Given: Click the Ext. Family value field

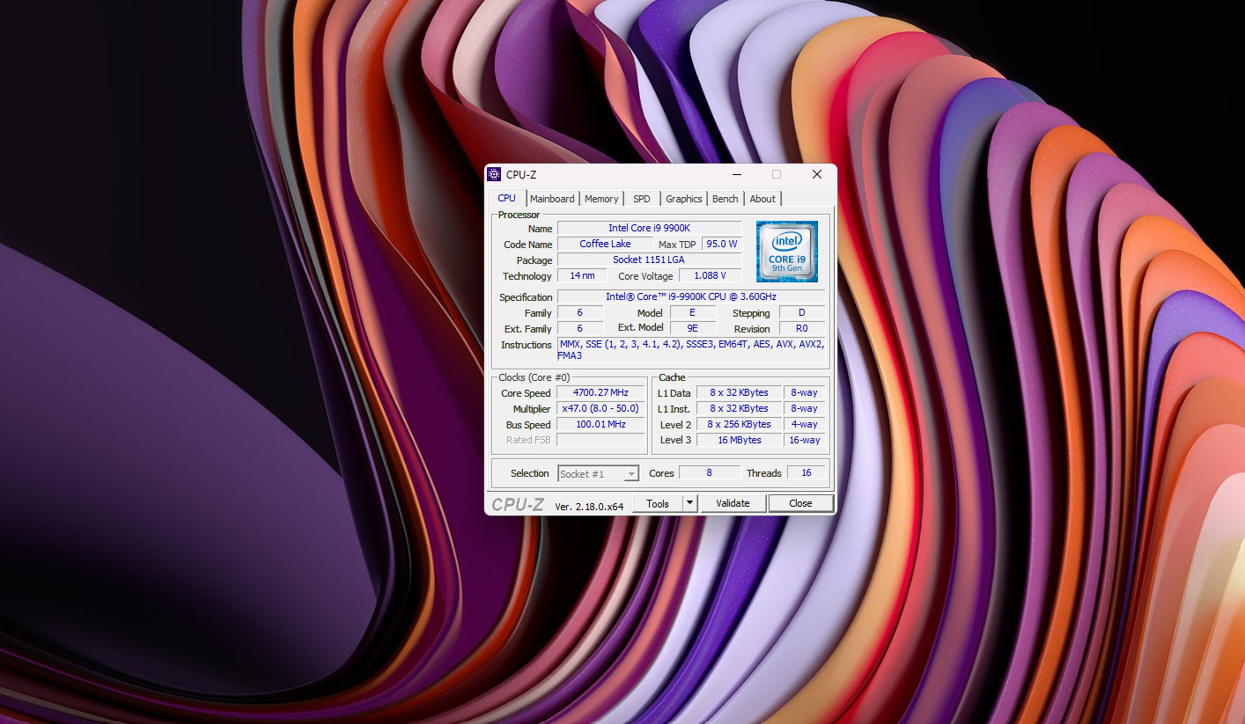Looking at the screenshot, I should click(x=579, y=328).
